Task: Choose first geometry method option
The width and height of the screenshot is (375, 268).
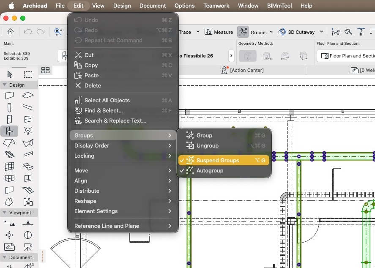Action: tap(247, 56)
